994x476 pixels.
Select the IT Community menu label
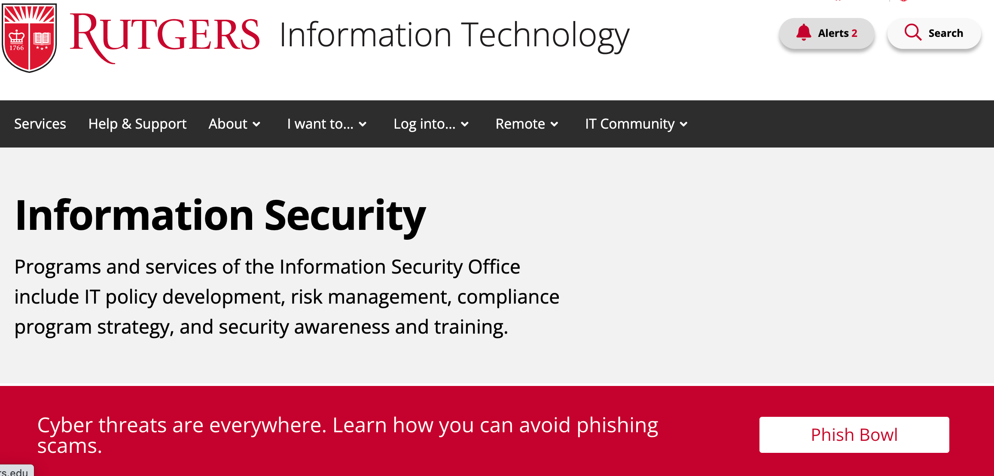pyautogui.click(x=629, y=124)
